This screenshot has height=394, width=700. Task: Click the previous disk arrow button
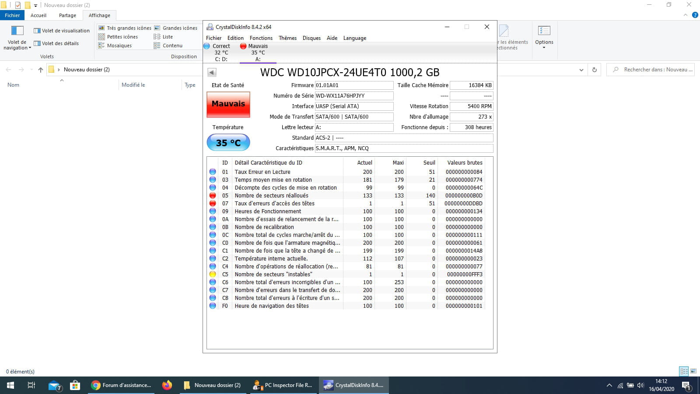click(212, 73)
